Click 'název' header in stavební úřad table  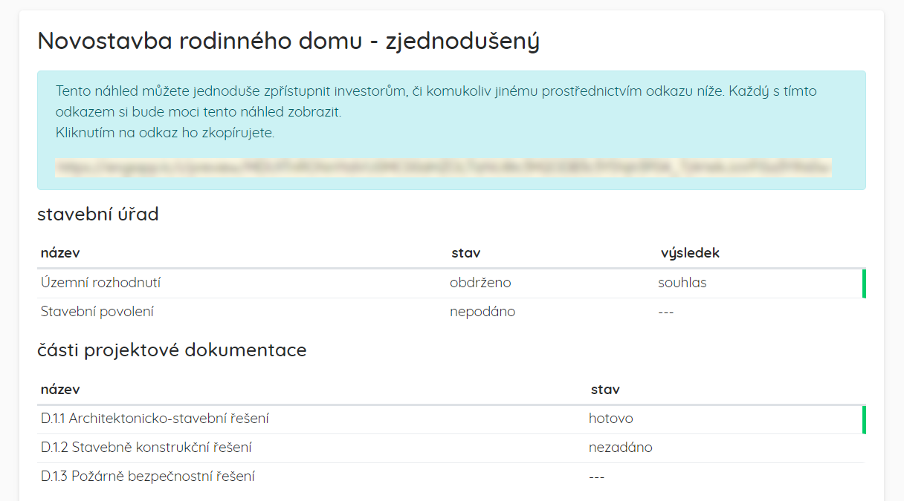click(60, 253)
